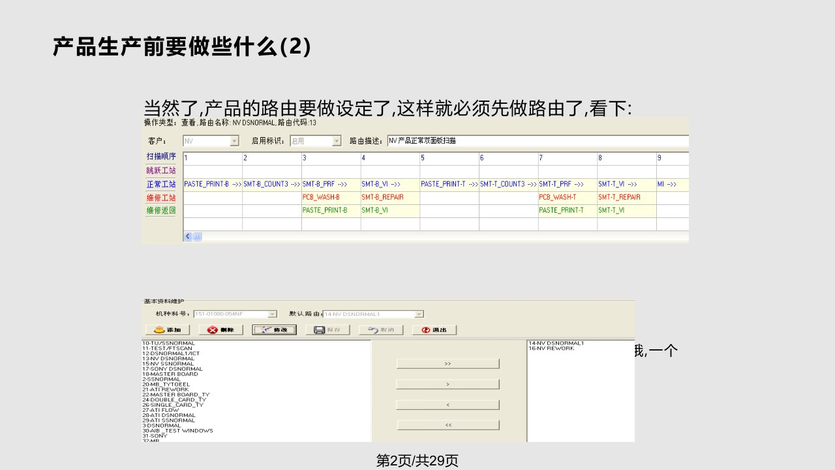Click the SMT-T_PRF cell
The width and height of the screenshot is (835, 470).
(568, 185)
